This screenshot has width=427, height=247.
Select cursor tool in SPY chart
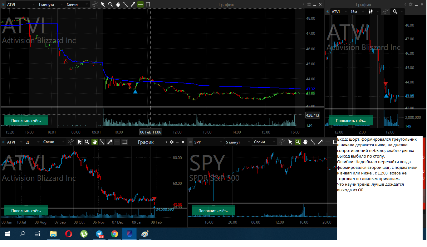point(290,142)
